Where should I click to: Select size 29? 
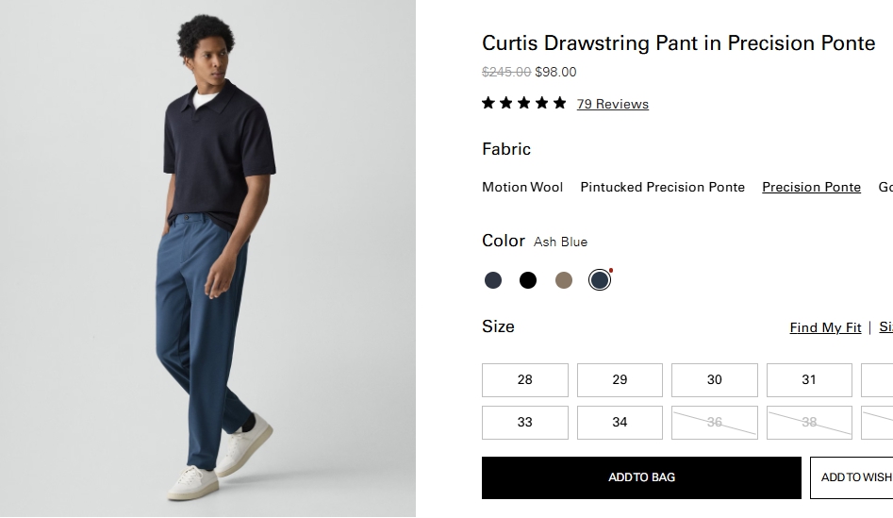tap(620, 380)
